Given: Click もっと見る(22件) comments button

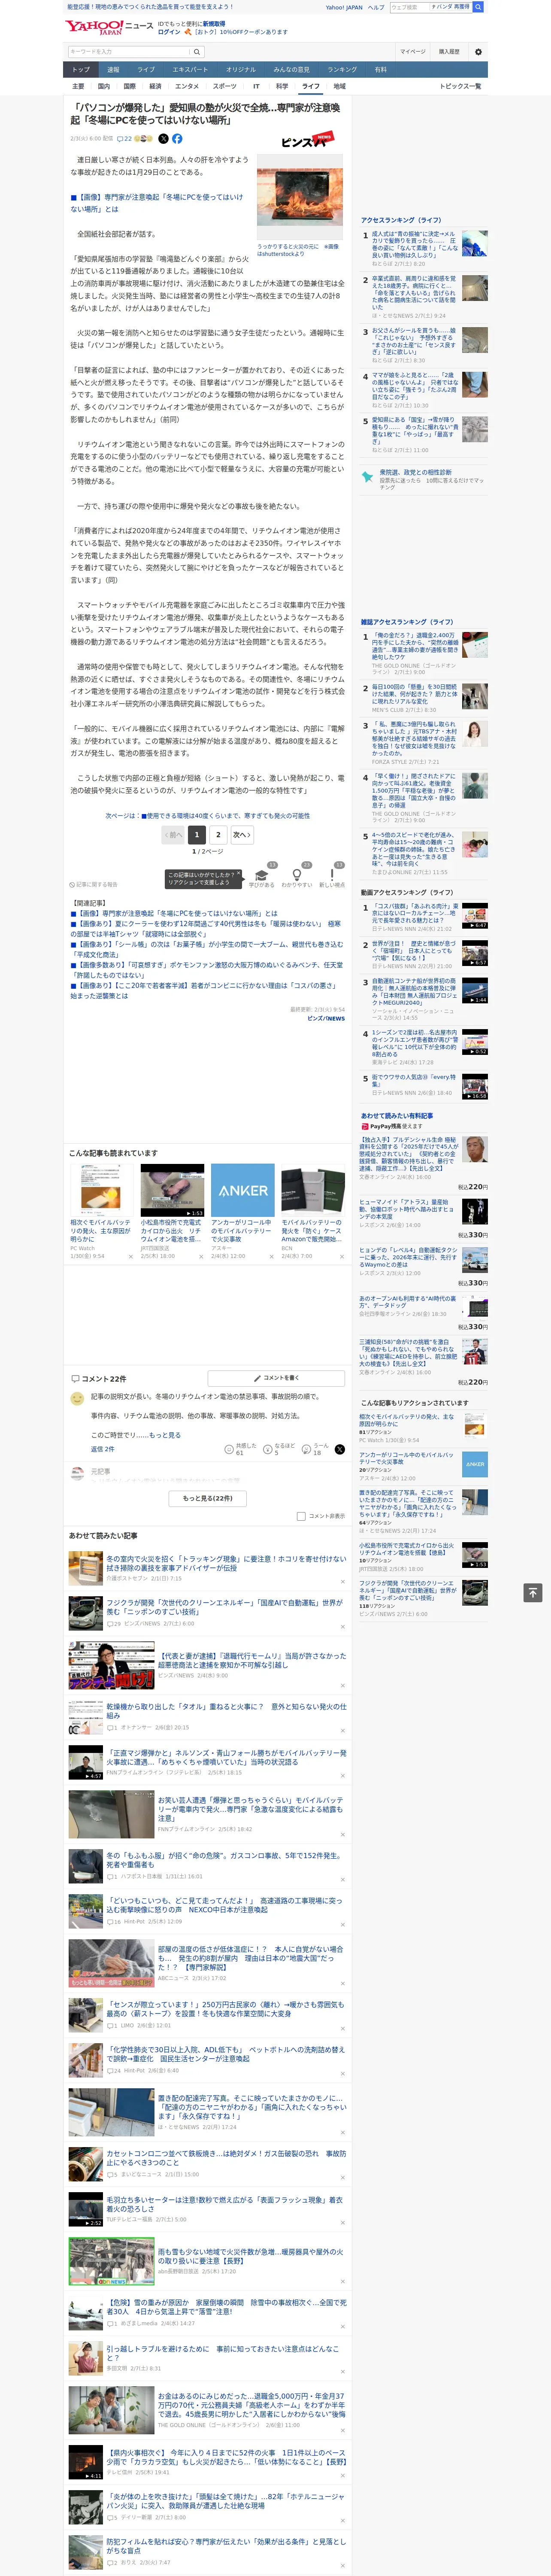Looking at the screenshot, I should tap(207, 1498).
